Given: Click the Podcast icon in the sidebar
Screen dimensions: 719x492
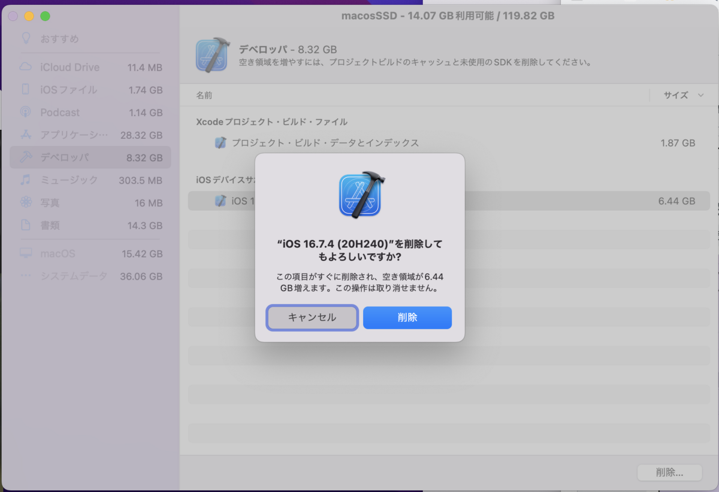Looking at the screenshot, I should pos(26,112).
